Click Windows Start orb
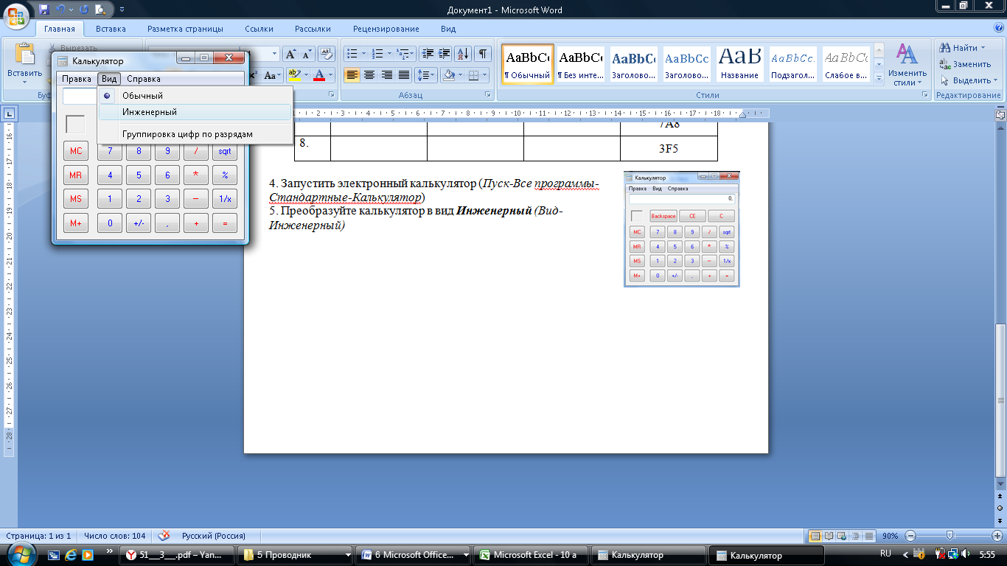Viewport: 1007px width, 566px height. click(19, 553)
